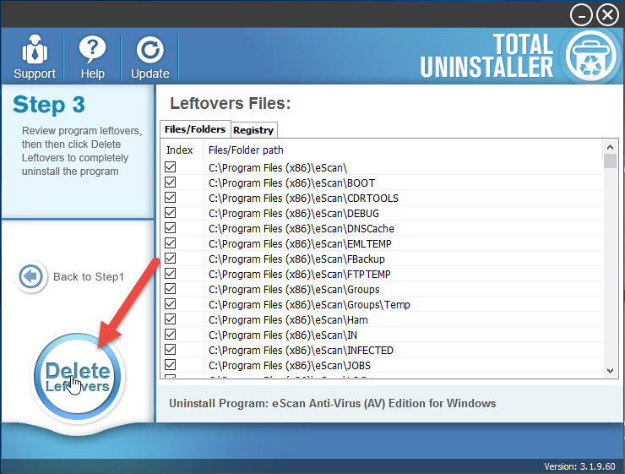This screenshot has width=625, height=474.
Task: Select path ending in eScan\FBackup
Action: (x=296, y=259)
